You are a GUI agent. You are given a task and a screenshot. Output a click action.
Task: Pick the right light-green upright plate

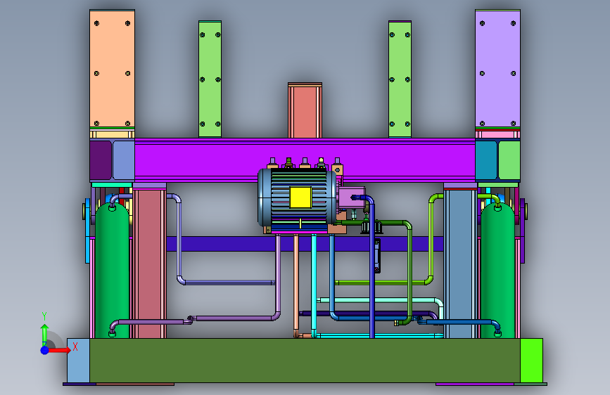pyautogui.click(x=400, y=79)
